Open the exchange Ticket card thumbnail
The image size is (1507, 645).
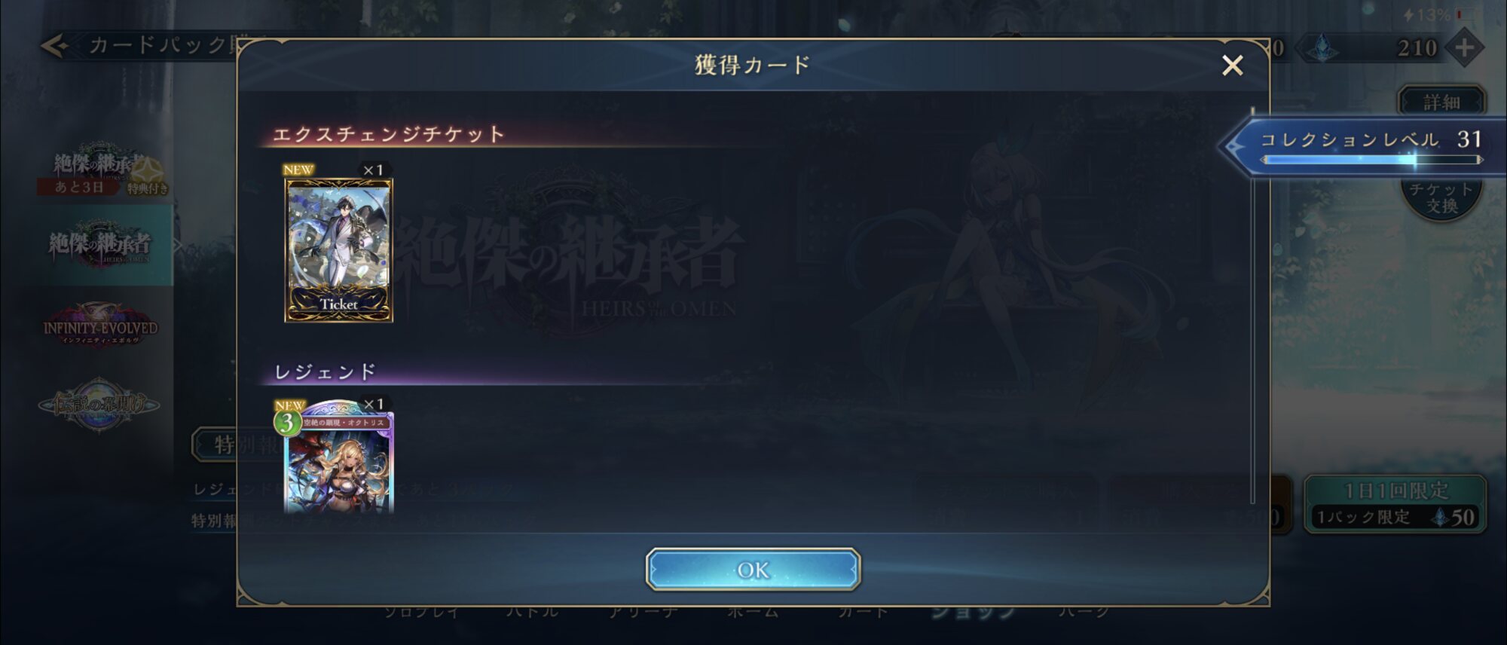[338, 250]
